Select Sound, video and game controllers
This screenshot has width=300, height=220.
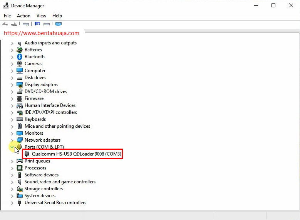[x=60, y=182]
